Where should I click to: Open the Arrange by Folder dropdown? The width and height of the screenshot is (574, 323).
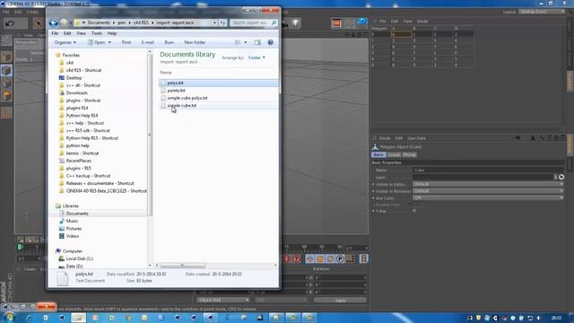(257, 57)
